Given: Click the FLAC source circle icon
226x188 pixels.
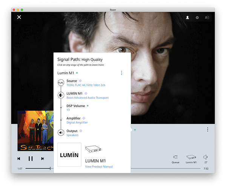Looking at the screenshot, I should 61,83.
